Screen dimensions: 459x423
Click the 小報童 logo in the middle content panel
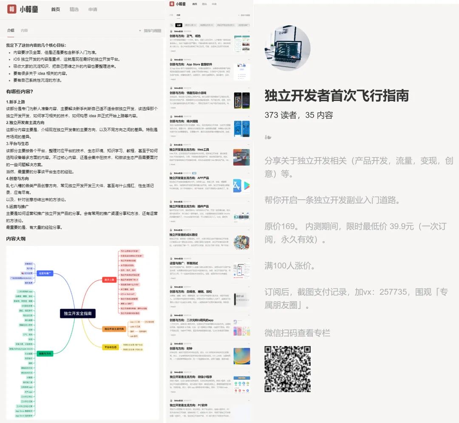178,4
